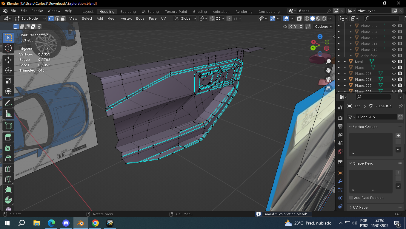Pick the Annotate pencil tool
Screen dimensions: 406x229
point(8,103)
